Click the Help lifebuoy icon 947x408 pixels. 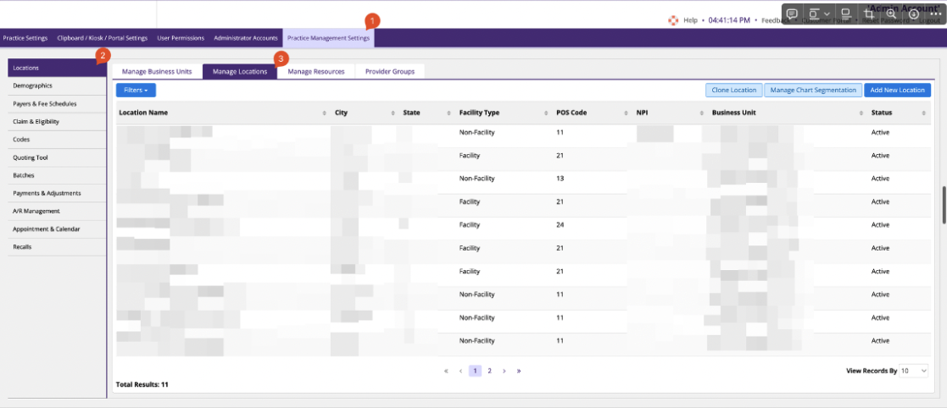tap(673, 19)
